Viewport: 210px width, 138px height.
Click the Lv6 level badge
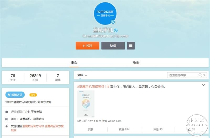[x=33, y=95]
